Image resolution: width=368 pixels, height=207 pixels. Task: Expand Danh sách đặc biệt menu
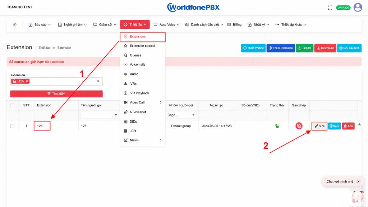coord(204,25)
